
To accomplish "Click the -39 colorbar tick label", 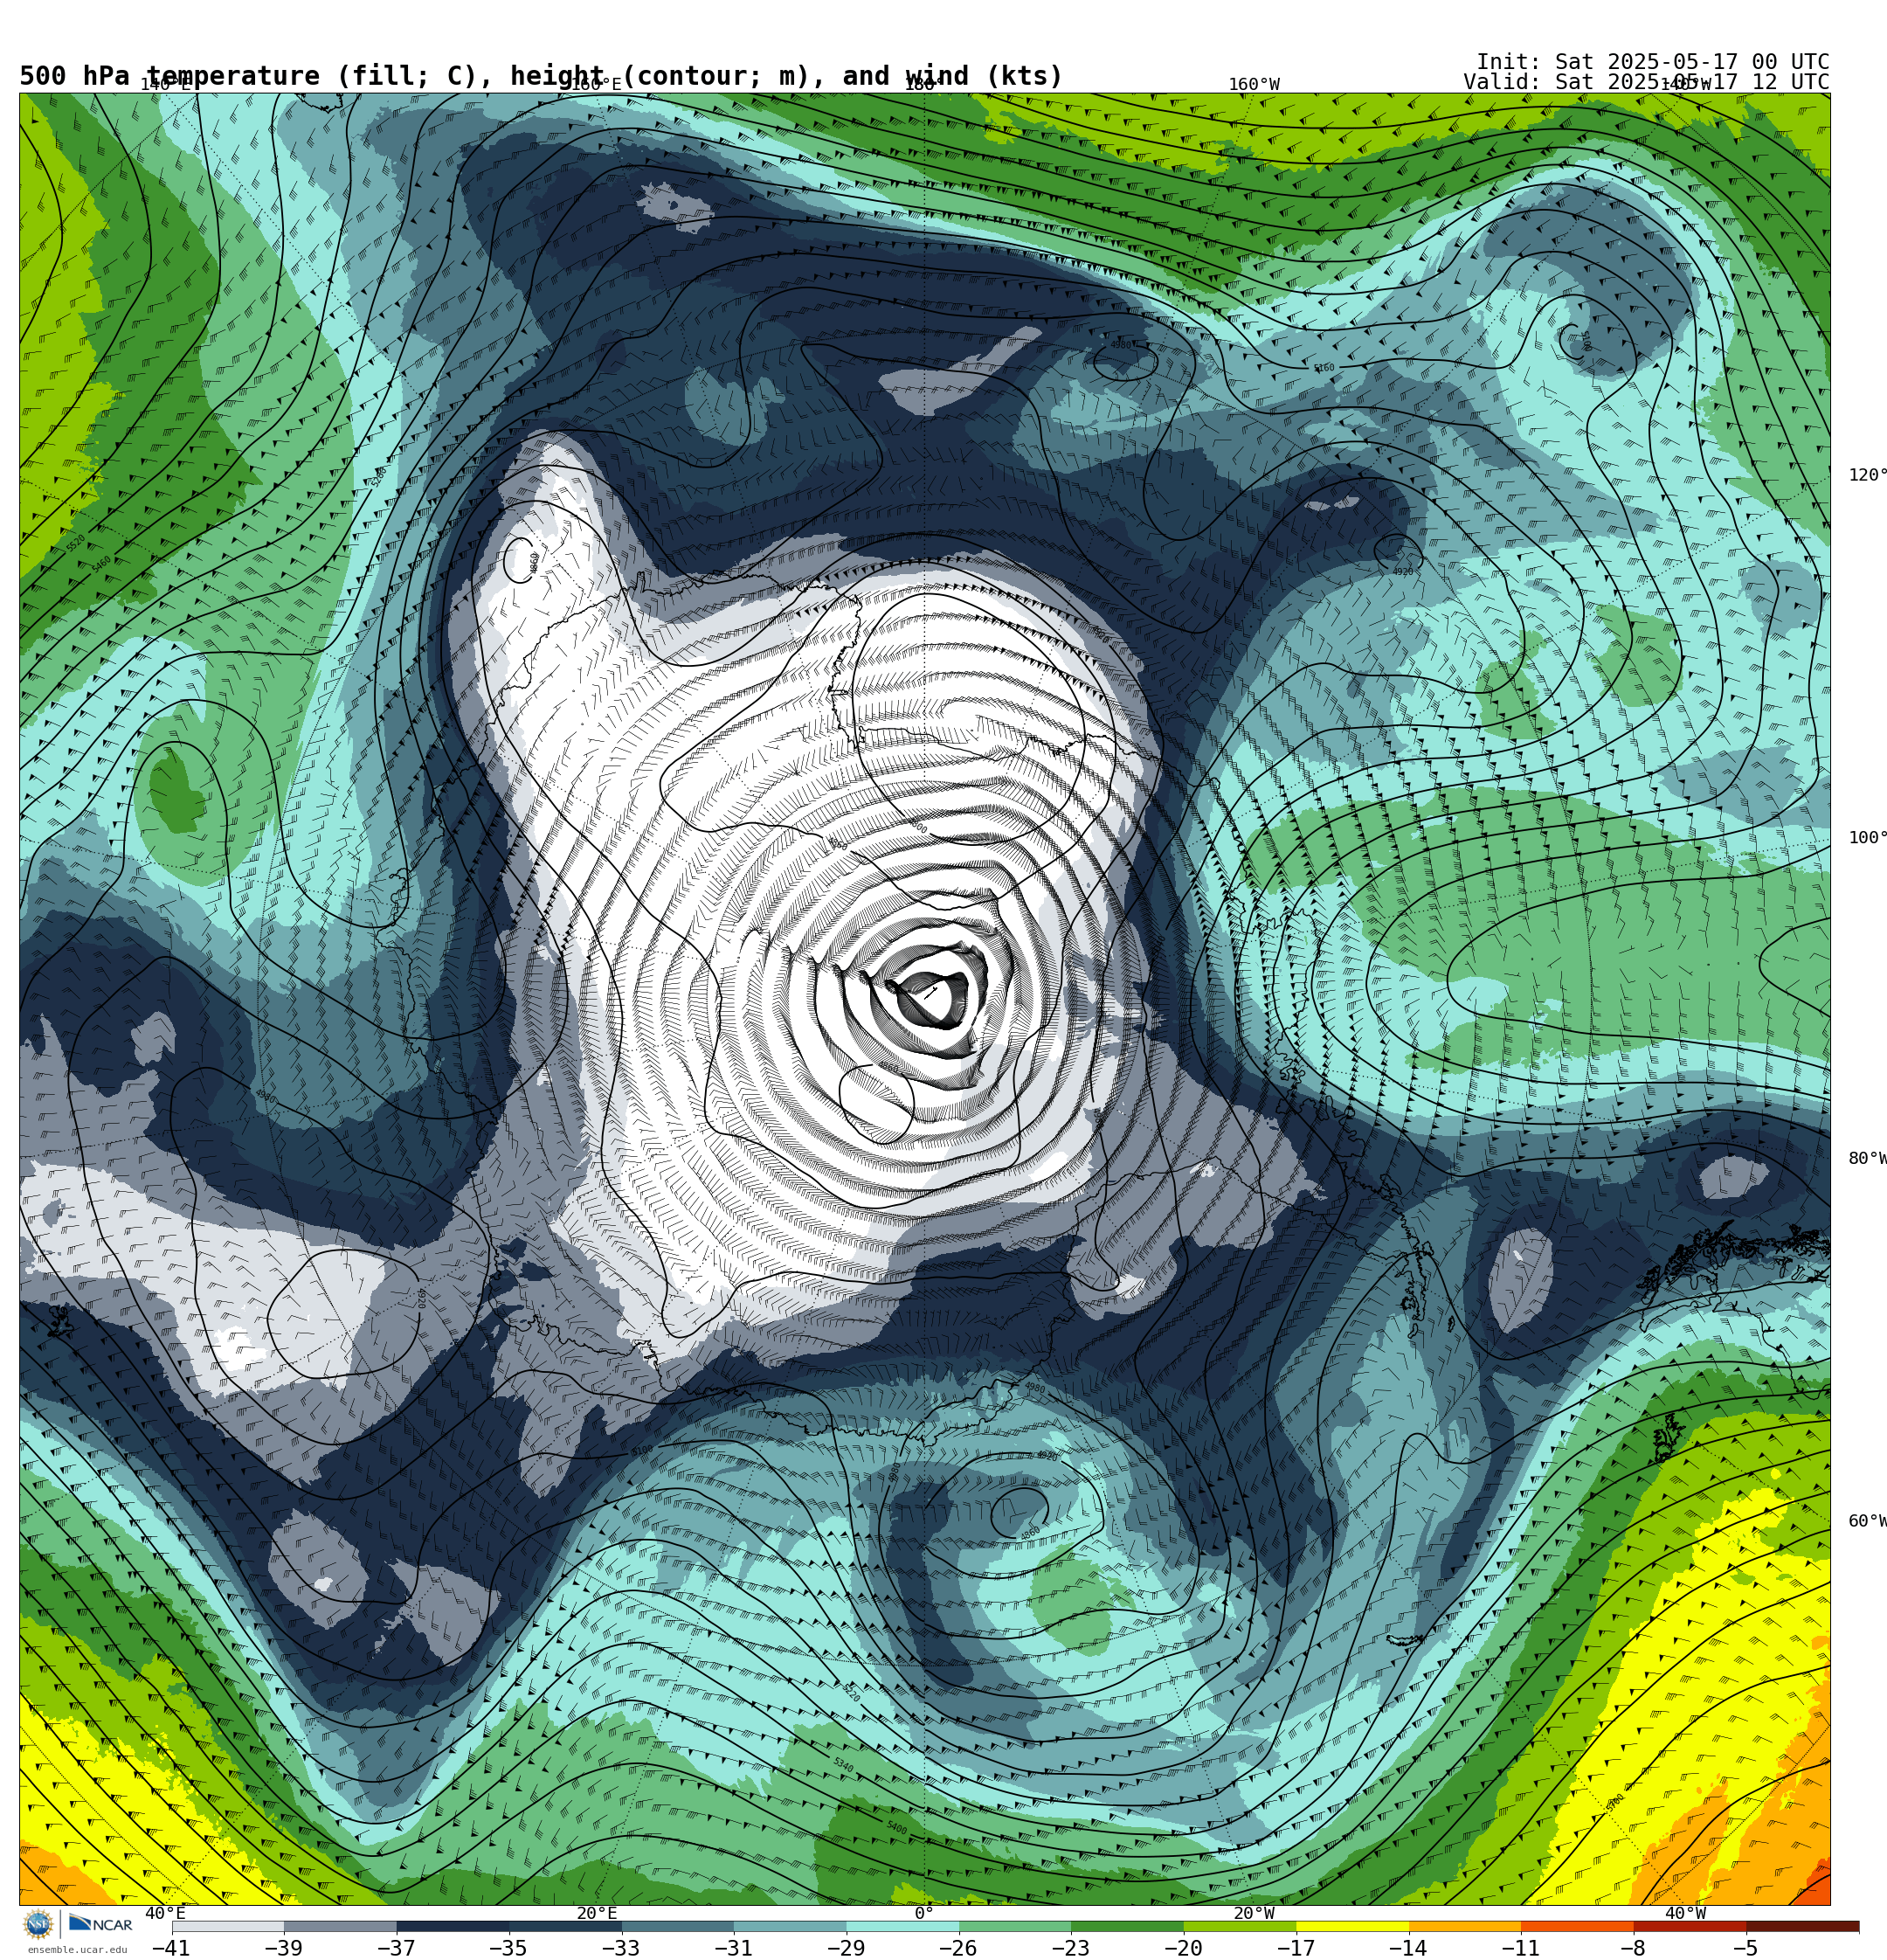I will pos(283,1948).
